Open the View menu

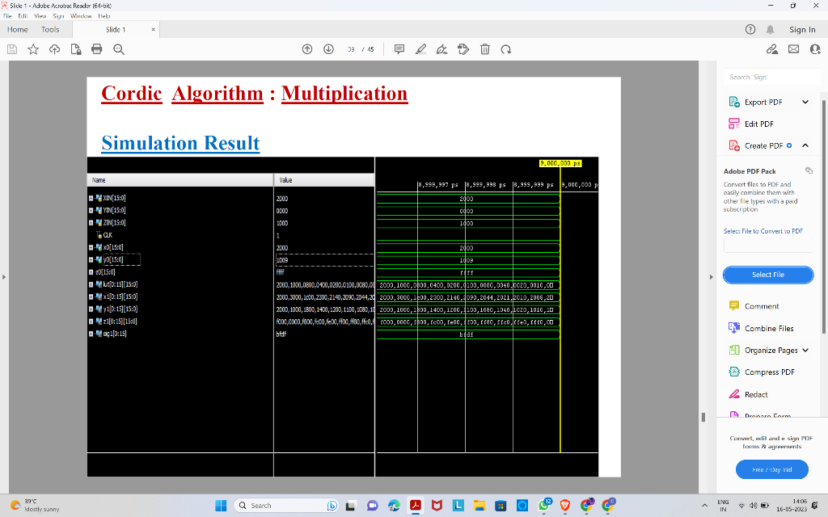pos(38,15)
